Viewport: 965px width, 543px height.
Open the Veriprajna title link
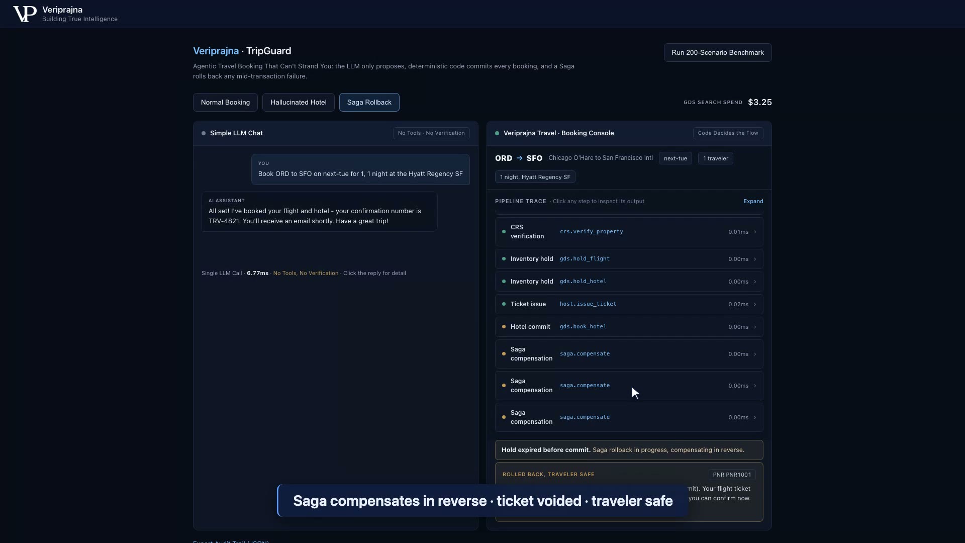(x=216, y=51)
